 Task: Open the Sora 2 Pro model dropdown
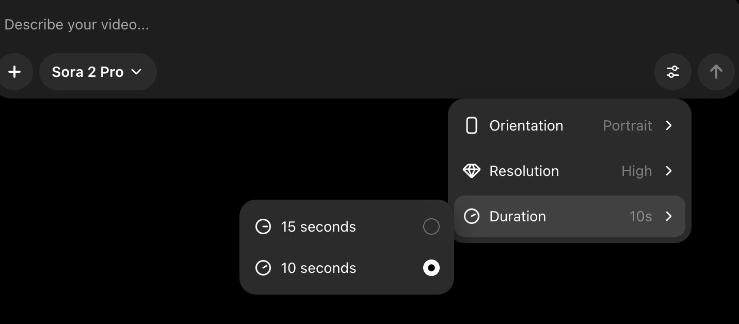98,72
